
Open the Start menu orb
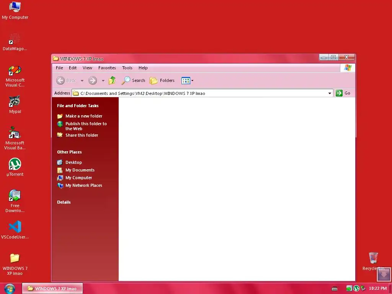coord(10,289)
